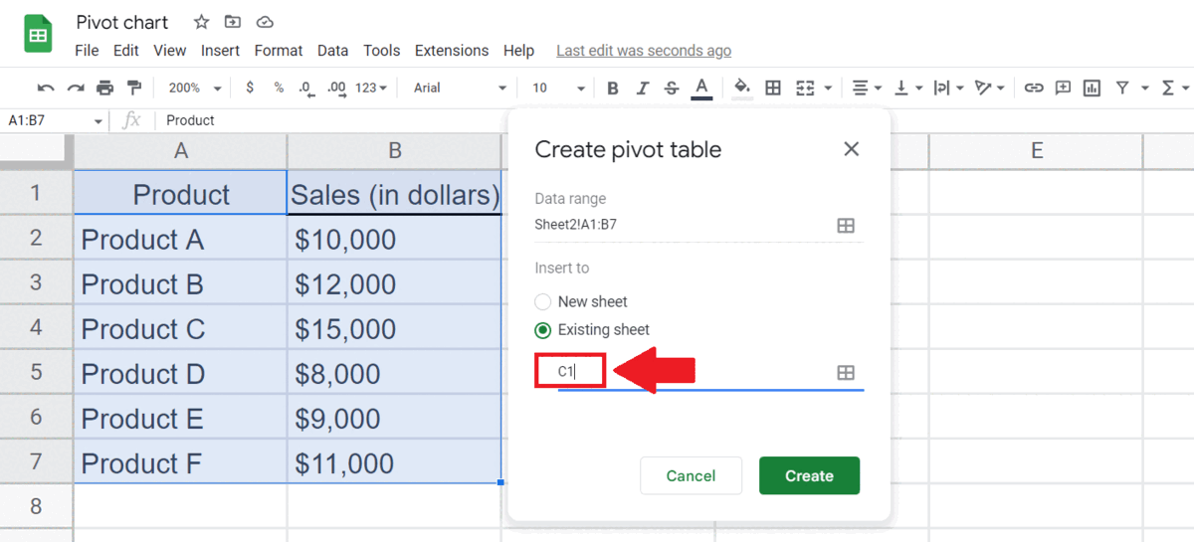Decrease decimal places
The width and height of the screenshot is (1194, 542).
click(x=307, y=88)
